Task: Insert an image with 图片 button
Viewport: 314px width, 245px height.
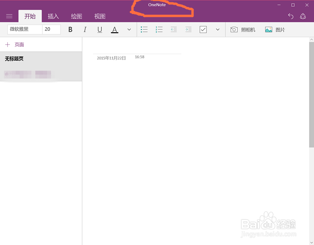Action: tap(275, 30)
